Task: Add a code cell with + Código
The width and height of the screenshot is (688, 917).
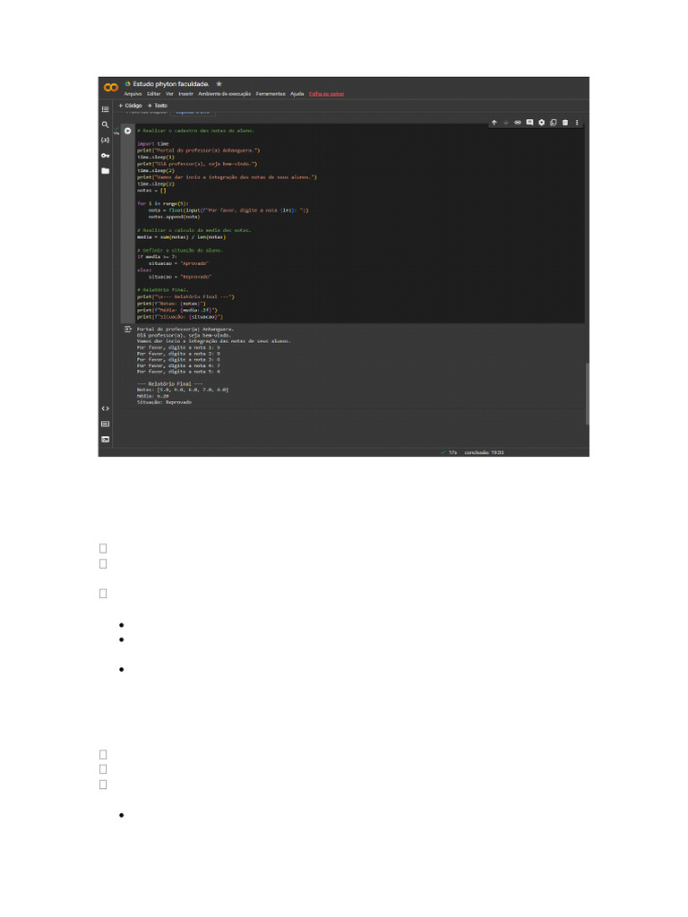Action: click(x=131, y=106)
